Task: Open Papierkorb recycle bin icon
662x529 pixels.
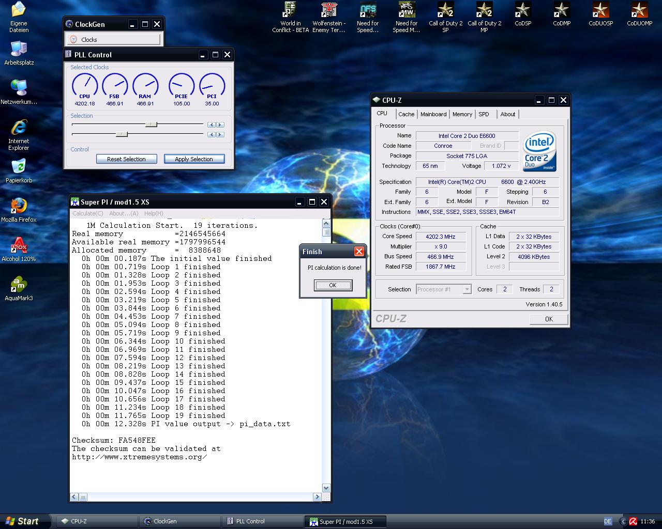Action: pos(19,171)
